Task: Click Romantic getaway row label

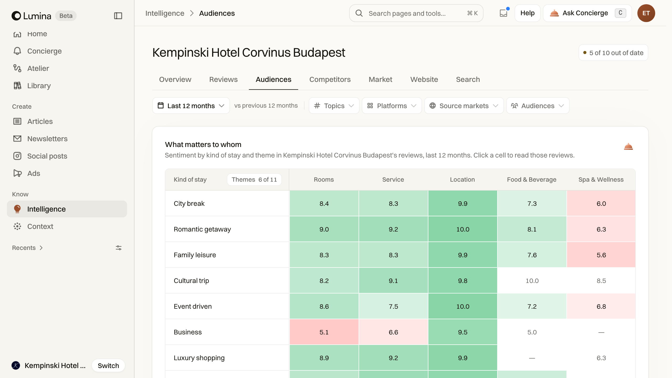Action: tap(202, 229)
